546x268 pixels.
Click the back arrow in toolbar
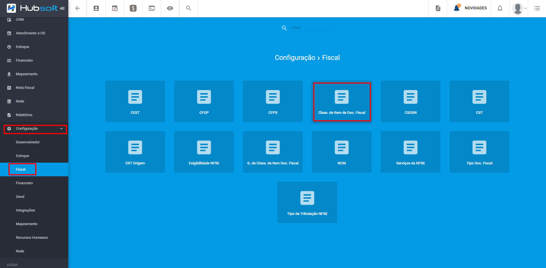[x=77, y=8]
